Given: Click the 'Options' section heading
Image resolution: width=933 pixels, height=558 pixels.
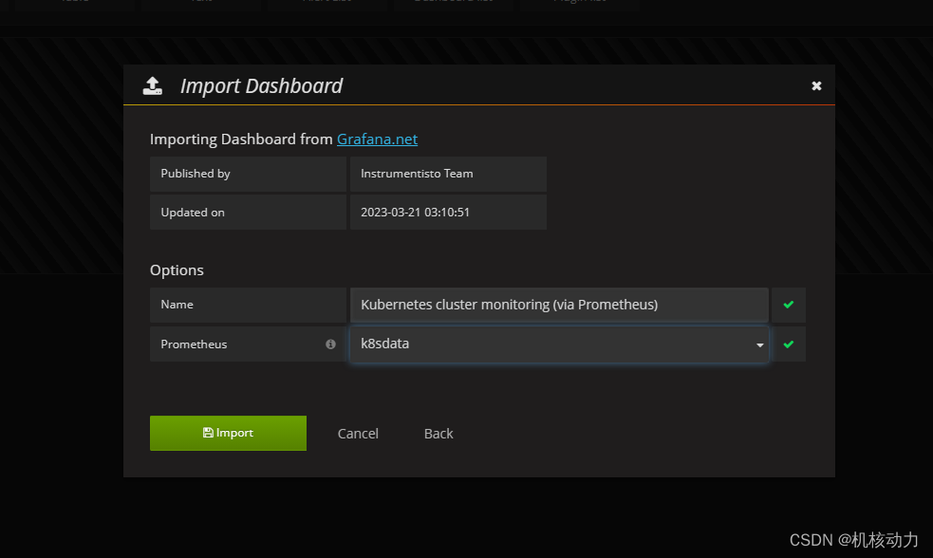Looking at the screenshot, I should pos(177,270).
